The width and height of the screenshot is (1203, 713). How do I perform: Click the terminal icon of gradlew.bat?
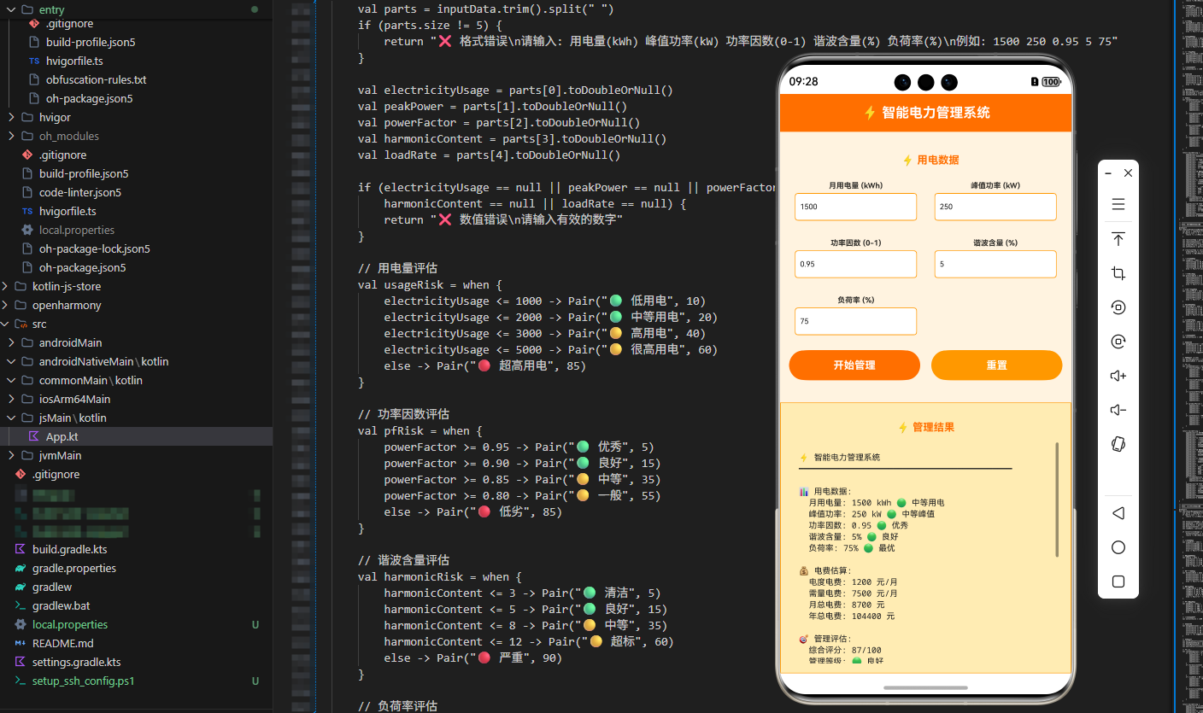click(21, 605)
